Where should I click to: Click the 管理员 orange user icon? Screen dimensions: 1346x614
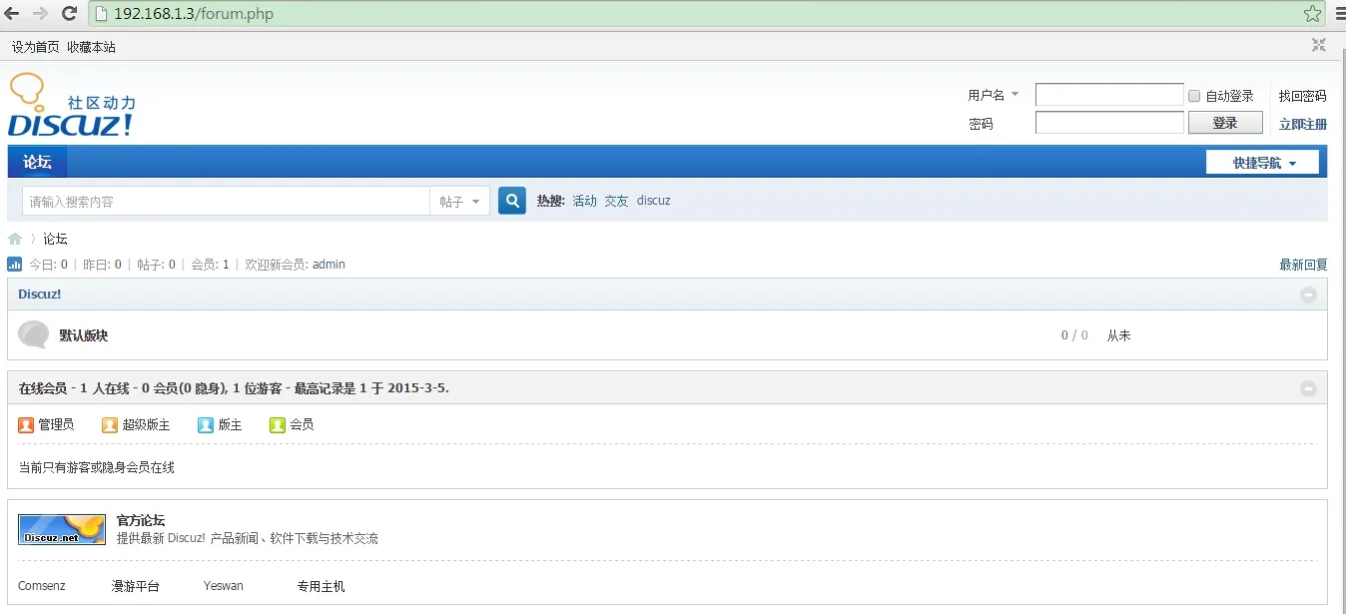coord(26,424)
